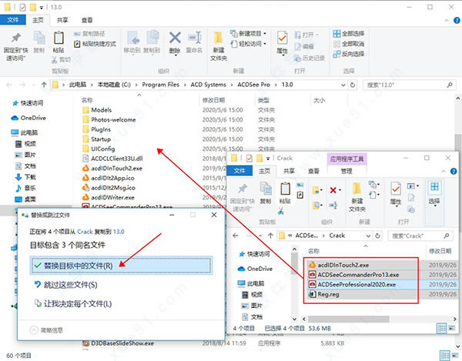462x361 pixels.
Task: Select Downloads folder in the 13.0 window sidebar
Action: [x=25, y=177]
